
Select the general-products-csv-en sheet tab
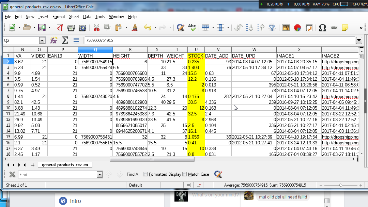click(x=65, y=165)
